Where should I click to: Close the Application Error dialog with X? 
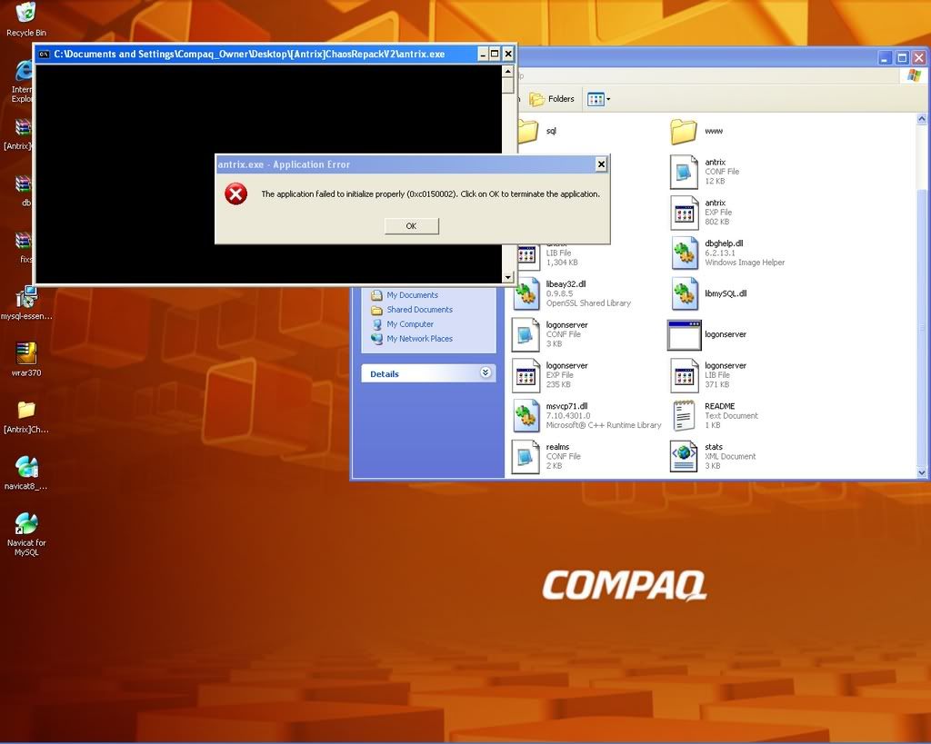pyautogui.click(x=601, y=164)
